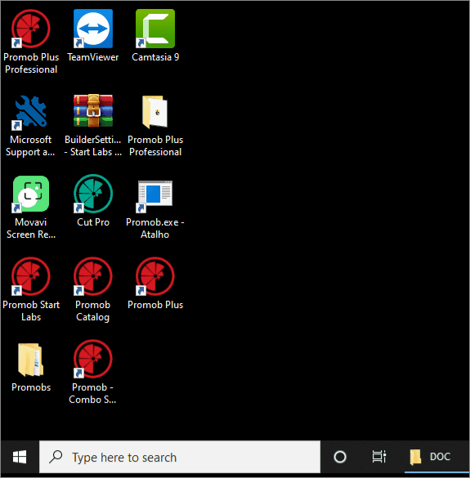Select the Promob Plus shortcut icon

click(155, 276)
